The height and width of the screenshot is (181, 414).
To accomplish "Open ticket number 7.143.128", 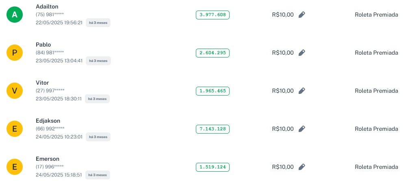I will pos(212,129).
